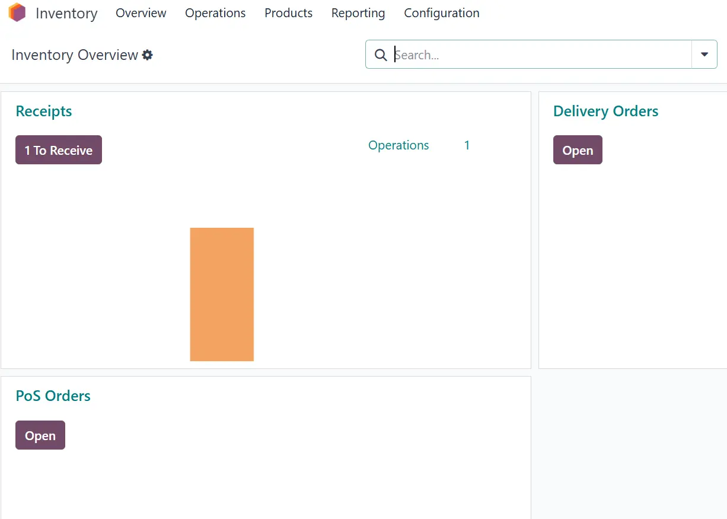
Task: Click the Operations link in Receipts card
Action: 398,145
